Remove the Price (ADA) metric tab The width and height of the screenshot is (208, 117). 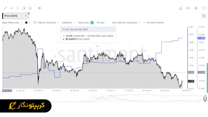click(x=26, y=16)
